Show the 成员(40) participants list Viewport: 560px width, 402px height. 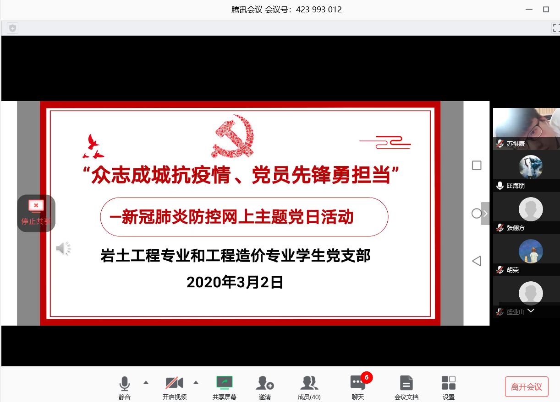pos(309,383)
